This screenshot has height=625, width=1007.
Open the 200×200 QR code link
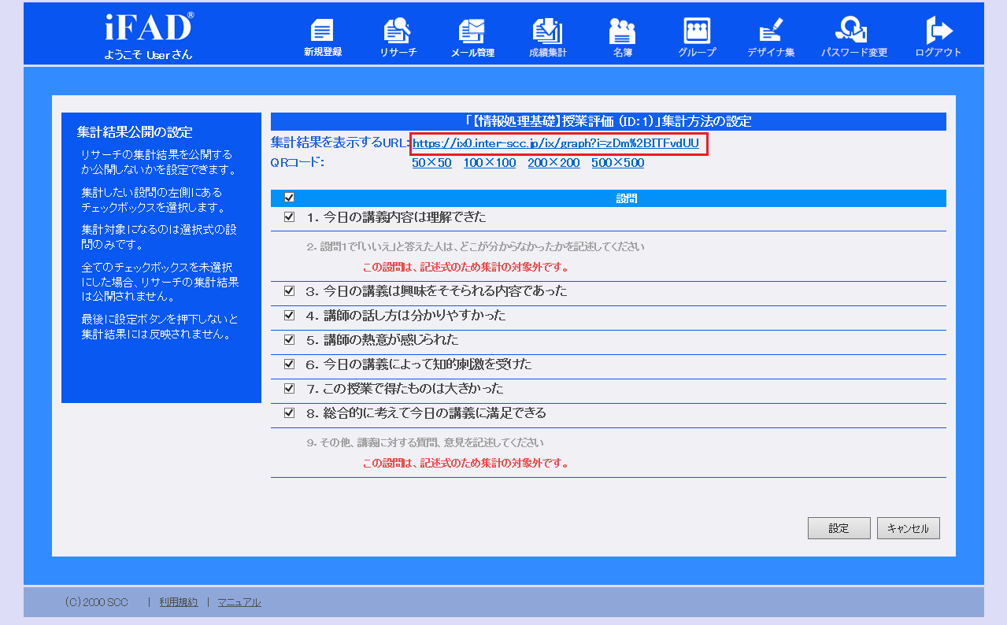coord(553,163)
